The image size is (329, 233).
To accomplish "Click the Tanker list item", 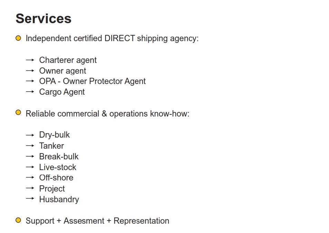I will [51, 146].
